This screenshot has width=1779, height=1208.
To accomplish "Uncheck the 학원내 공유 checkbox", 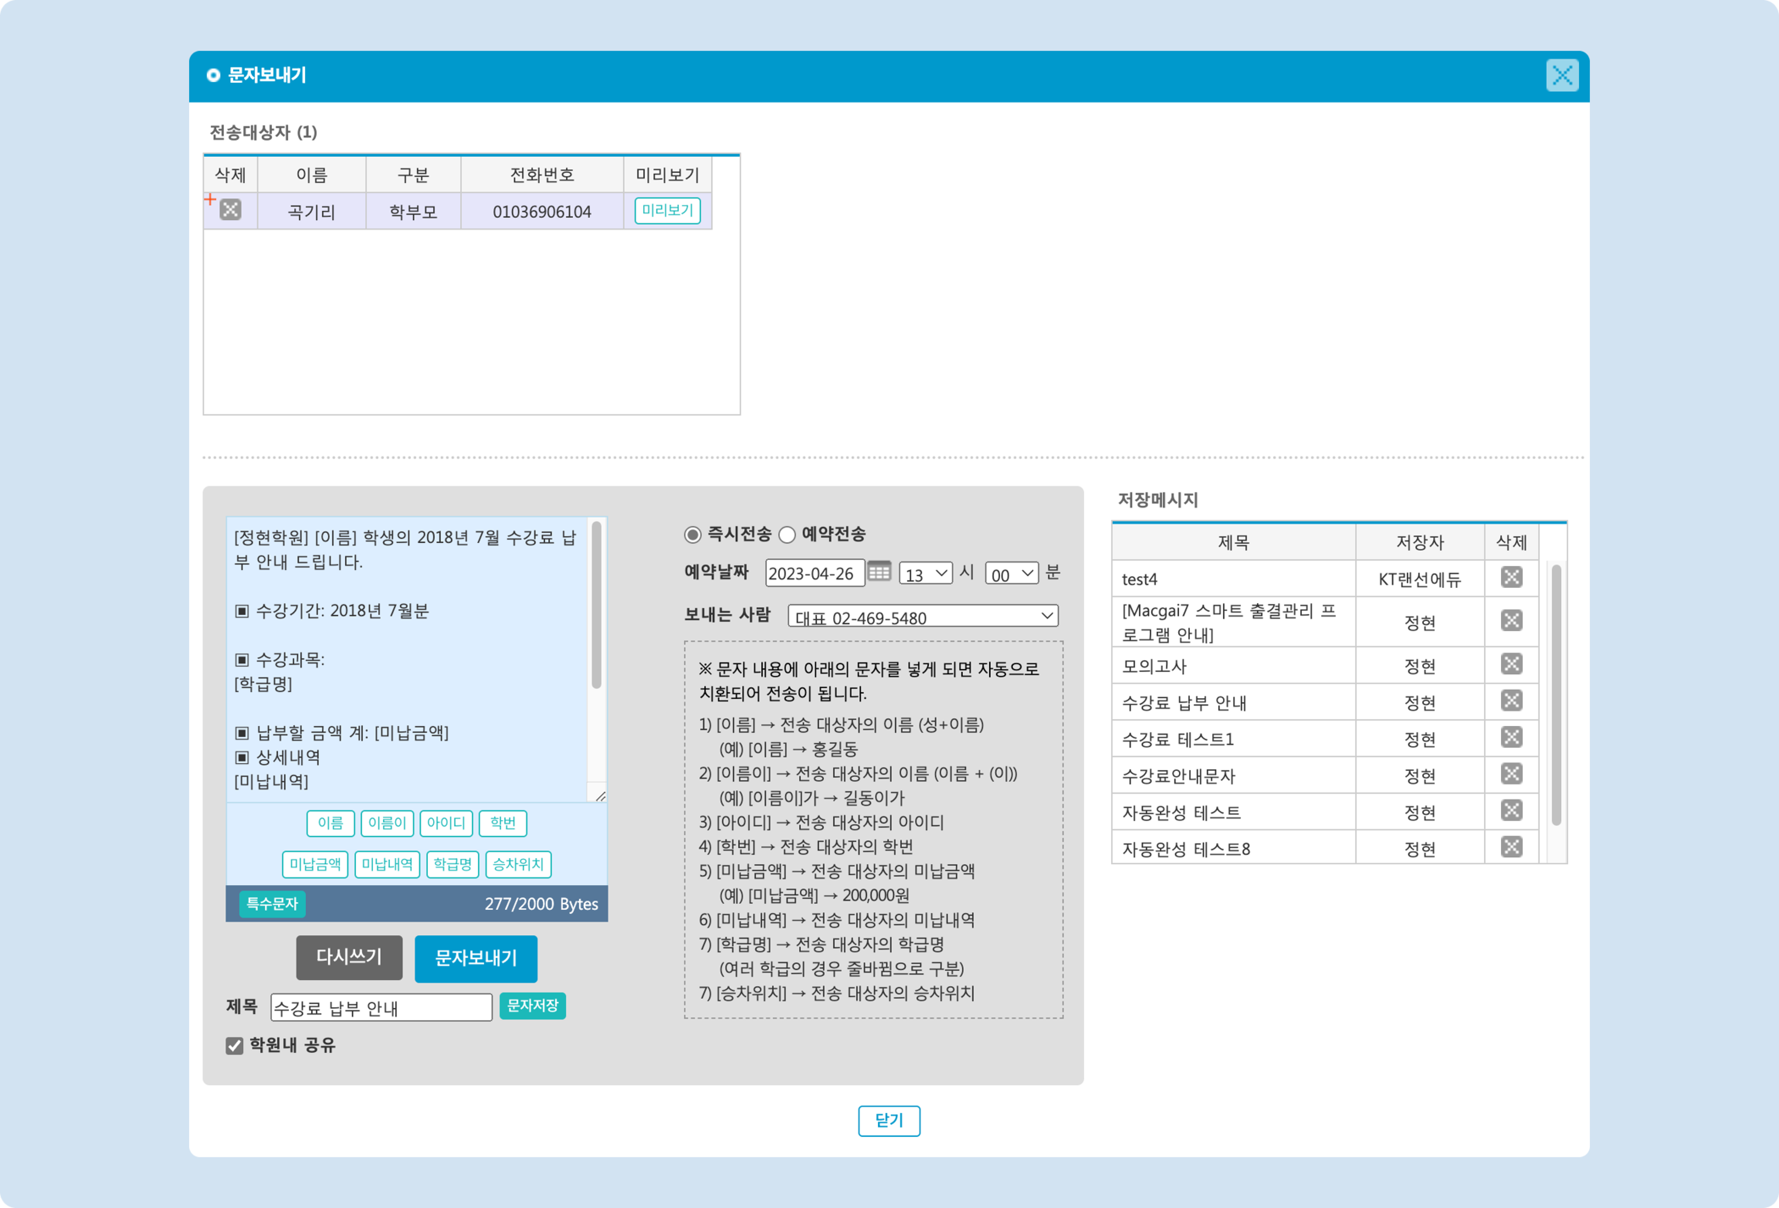I will point(234,1046).
